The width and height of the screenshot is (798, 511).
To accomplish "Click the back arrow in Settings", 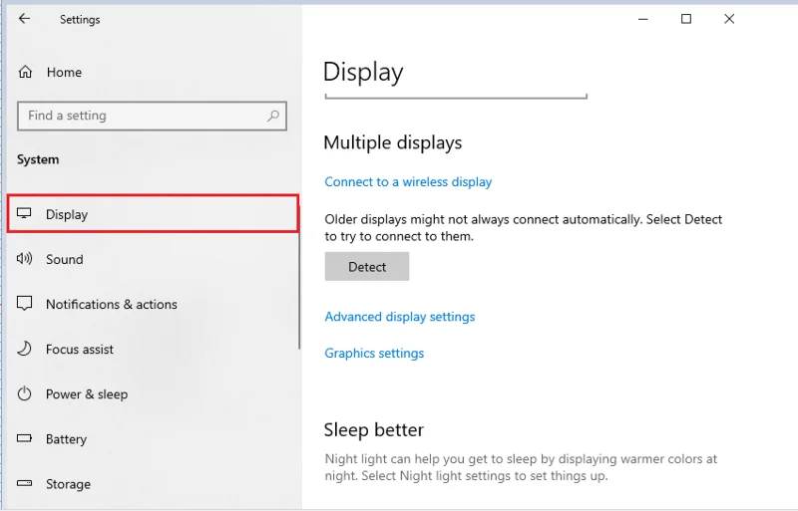I will pyautogui.click(x=24, y=19).
